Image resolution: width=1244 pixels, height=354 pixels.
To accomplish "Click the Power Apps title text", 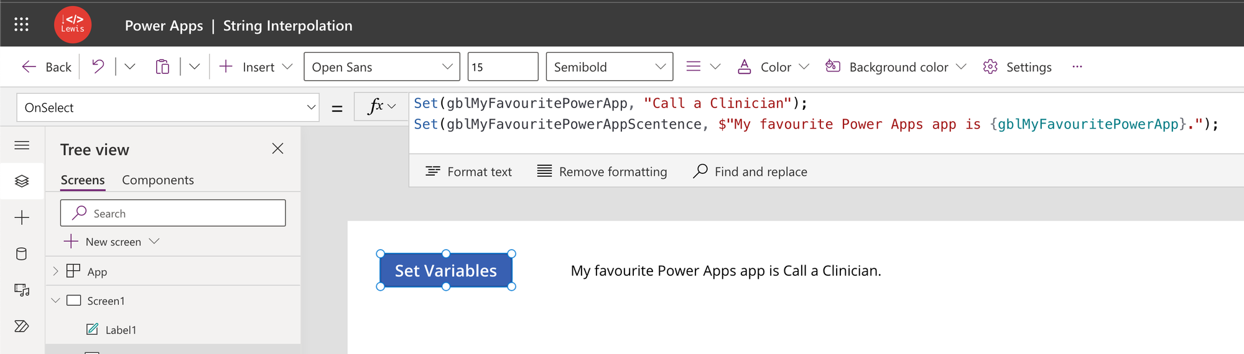I will pos(164,25).
